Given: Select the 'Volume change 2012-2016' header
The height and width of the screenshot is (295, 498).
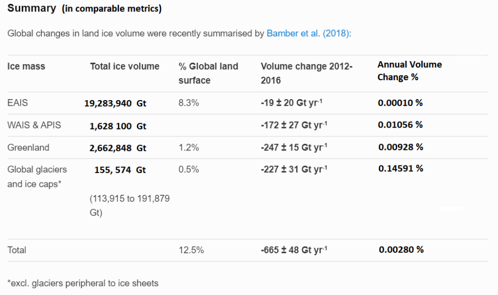Looking at the screenshot, I should (x=306, y=73).
